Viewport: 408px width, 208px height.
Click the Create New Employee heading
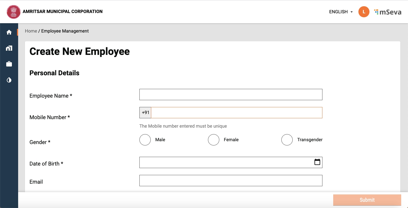(80, 52)
